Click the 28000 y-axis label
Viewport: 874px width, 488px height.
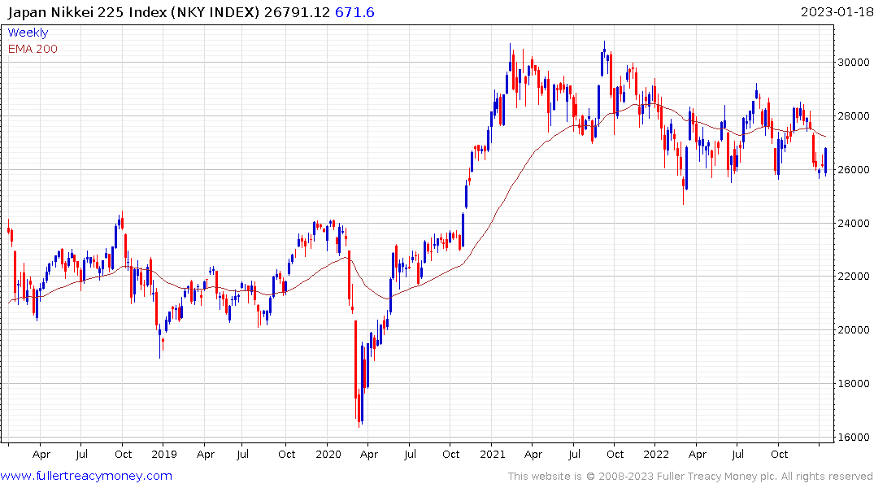[x=854, y=116]
